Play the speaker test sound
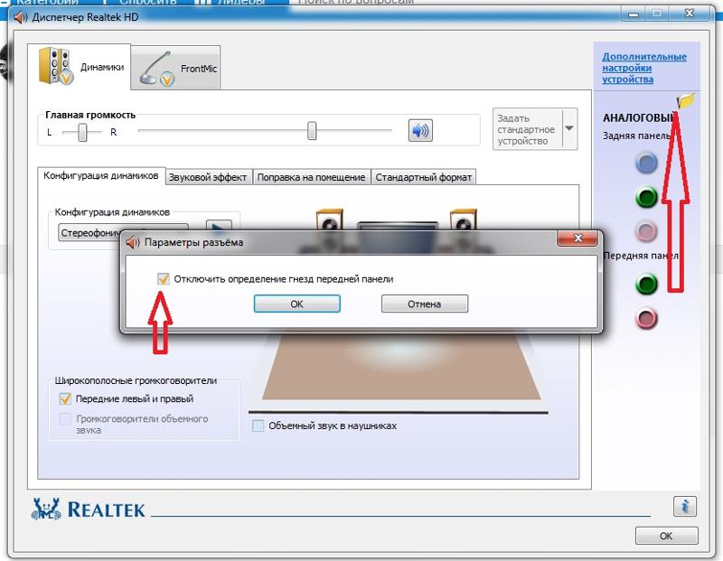 coord(219,226)
